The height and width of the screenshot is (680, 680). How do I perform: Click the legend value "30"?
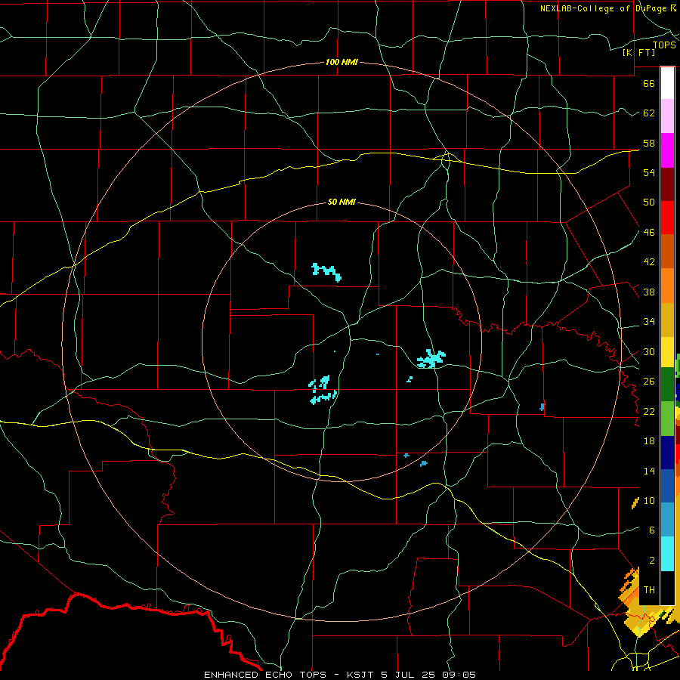pyautogui.click(x=649, y=351)
